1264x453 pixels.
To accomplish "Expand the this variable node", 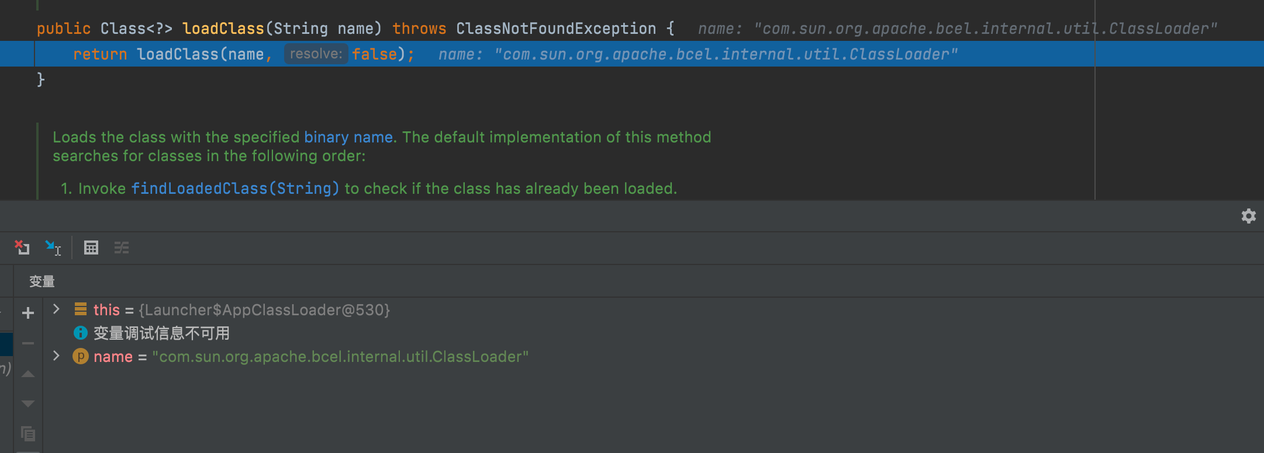I will click(x=56, y=309).
